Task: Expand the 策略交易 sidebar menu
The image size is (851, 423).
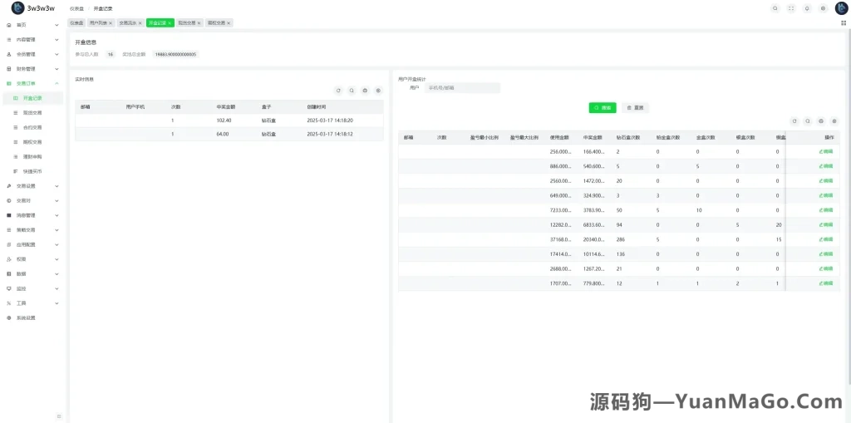Action: tap(32, 230)
